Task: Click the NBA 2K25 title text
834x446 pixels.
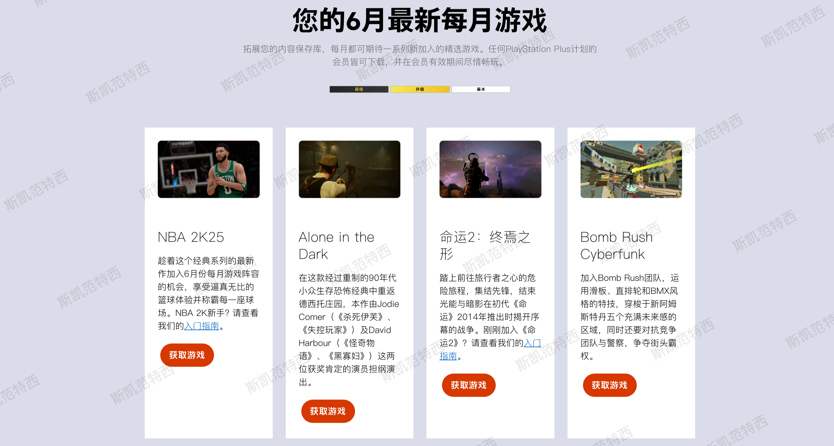Action: coord(191,237)
